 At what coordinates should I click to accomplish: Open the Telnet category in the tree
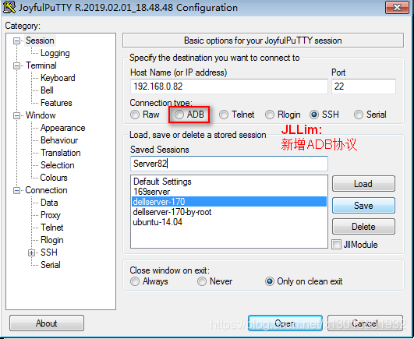click(51, 228)
